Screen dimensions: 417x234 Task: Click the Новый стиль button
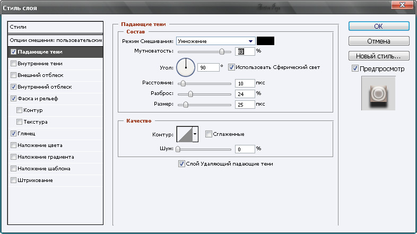click(378, 56)
